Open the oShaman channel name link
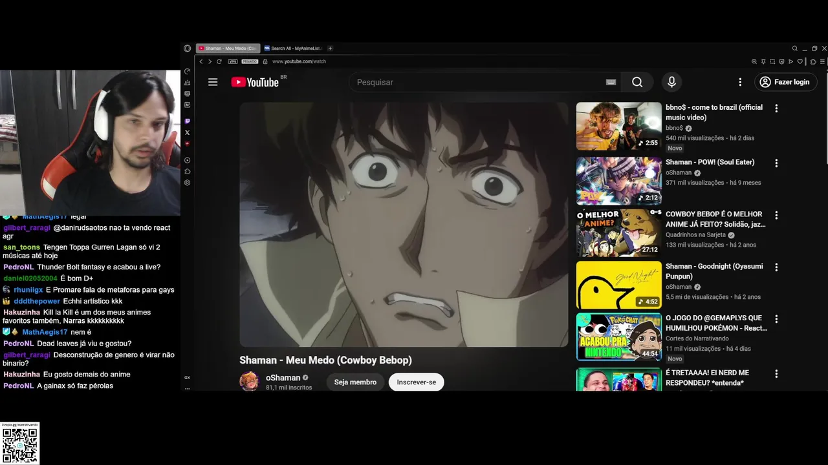 coord(283,378)
